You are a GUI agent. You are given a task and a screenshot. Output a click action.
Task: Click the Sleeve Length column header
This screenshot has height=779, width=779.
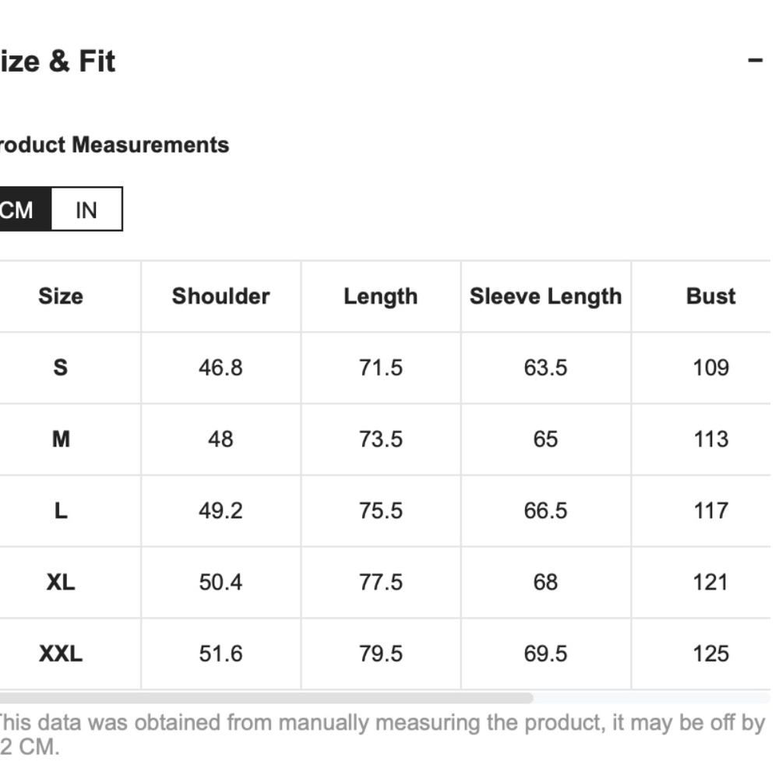pyautogui.click(x=545, y=296)
